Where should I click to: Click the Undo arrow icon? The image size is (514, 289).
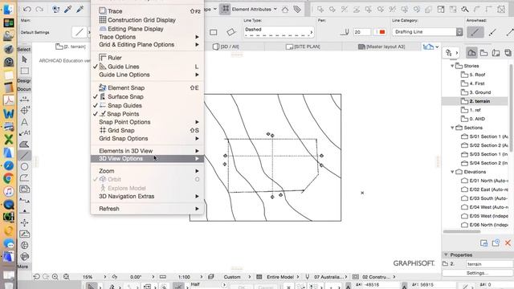[27, 9]
